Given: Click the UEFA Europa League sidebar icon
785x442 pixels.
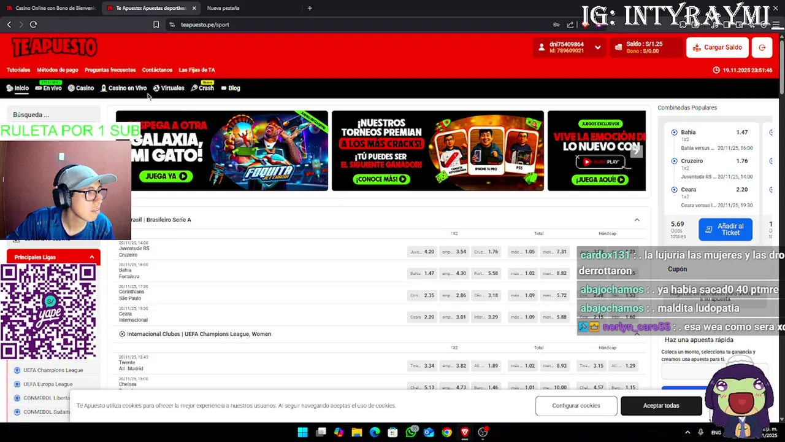Looking at the screenshot, I should (x=17, y=384).
